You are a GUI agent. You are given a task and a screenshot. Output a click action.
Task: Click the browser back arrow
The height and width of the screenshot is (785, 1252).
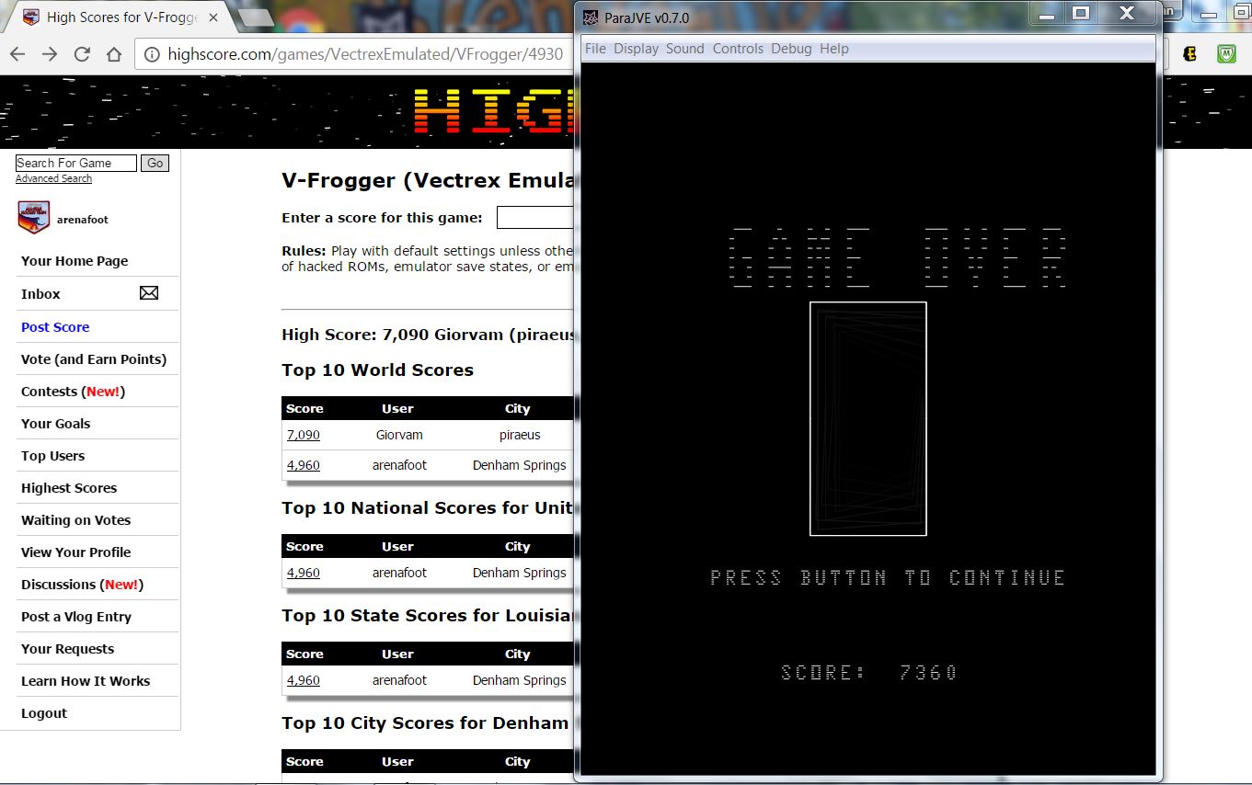[18, 54]
